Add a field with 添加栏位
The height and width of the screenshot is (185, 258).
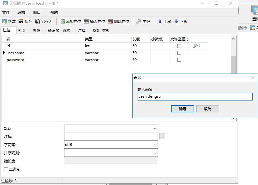[70, 21]
